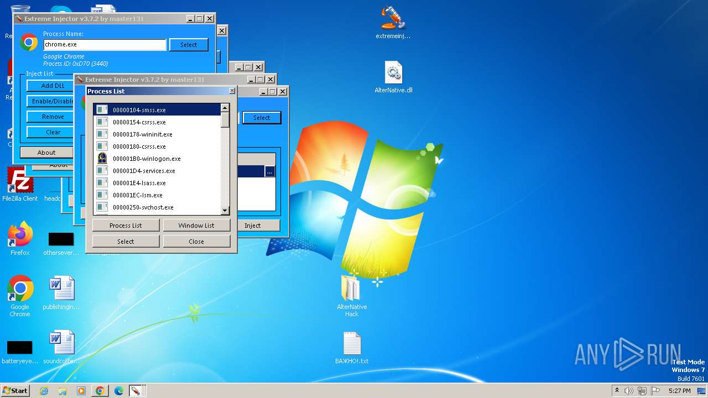The image size is (708, 398).
Task: Select 000001D4-services.exe in Process List
Action: click(x=157, y=171)
